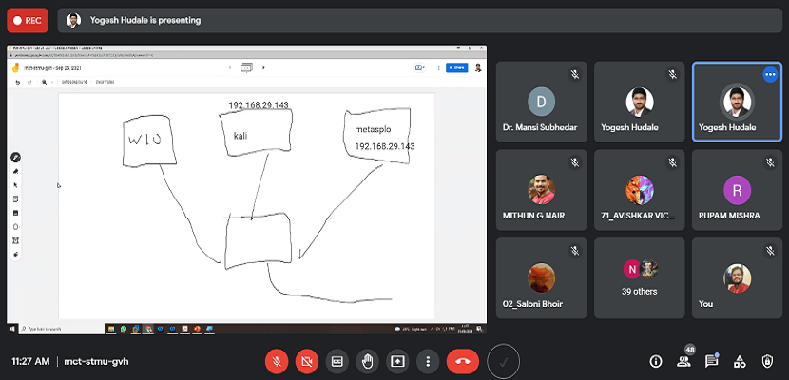Click the 'Yogesh Hudale is presenting' banner
Screen dimensions: 789x380
(419, 21)
